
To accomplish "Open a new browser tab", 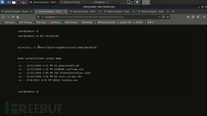I will [x=173, y=11].
